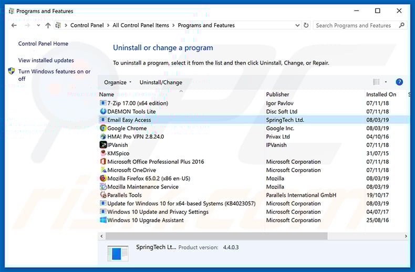Click Parallels International GmbH publisher cell
This screenshot has height=272, width=415.
click(x=301, y=195)
